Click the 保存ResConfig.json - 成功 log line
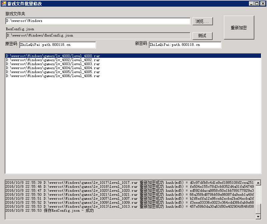267x224 pixels. pyautogui.click(x=49, y=211)
